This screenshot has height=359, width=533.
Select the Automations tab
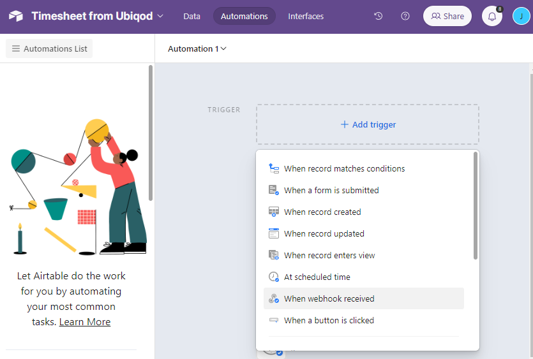point(244,16)
